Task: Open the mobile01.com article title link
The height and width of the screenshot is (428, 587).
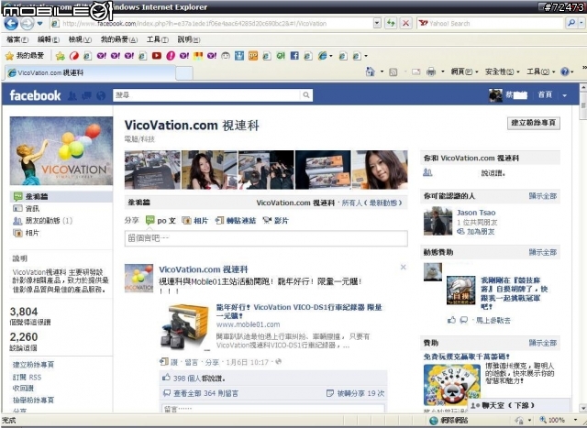Action: pos(299,312)
